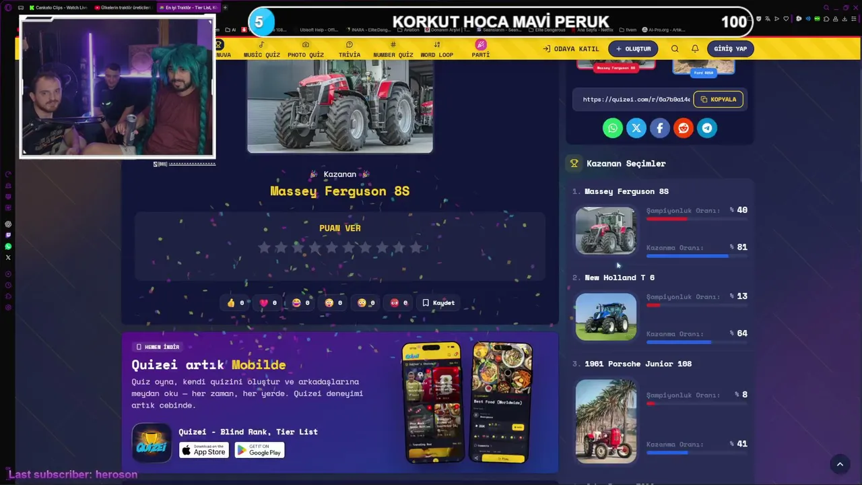Save the quiz with Kaydet
862x485 pixels.
pyautogui.click(x=438, y=303)
